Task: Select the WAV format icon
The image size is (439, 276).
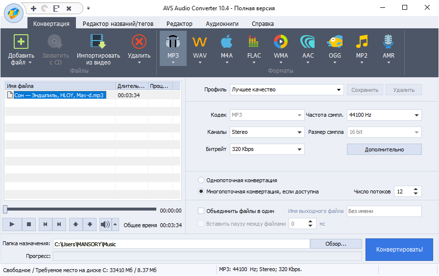Action: (x=199, y=42)
